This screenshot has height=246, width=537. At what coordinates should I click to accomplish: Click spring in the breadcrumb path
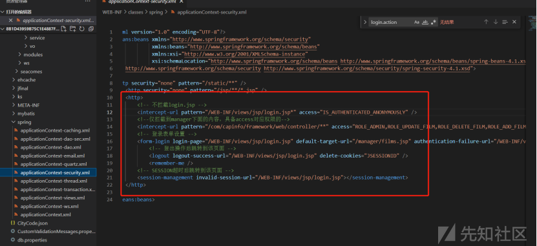[x=156, y=12]
